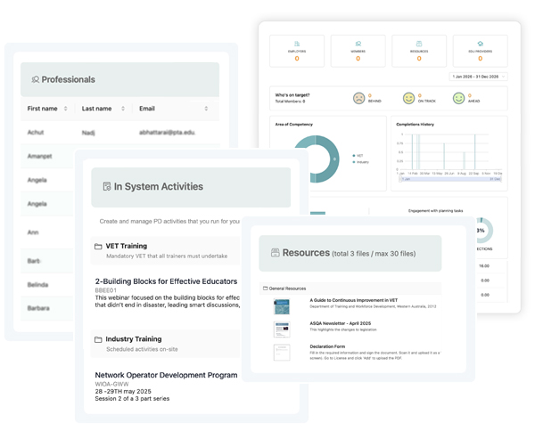
Task: Click the Resources header icon
Action: point(275,253)
